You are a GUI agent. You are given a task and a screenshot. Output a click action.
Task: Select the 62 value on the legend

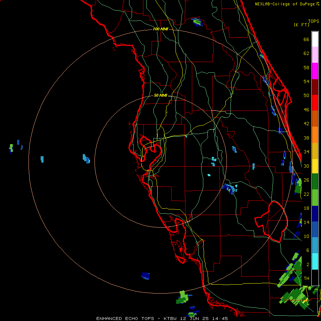tap(306, 53)
